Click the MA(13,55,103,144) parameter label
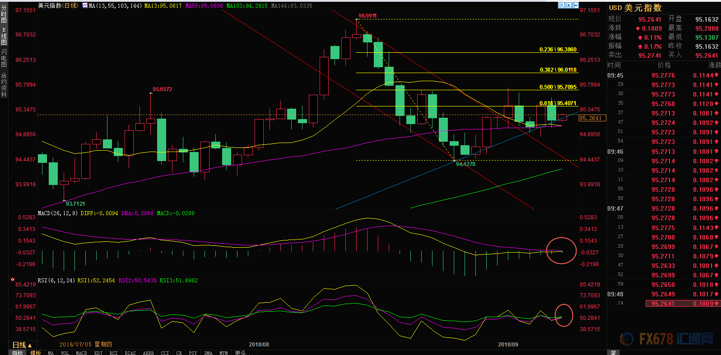 [x=115, y=6]
